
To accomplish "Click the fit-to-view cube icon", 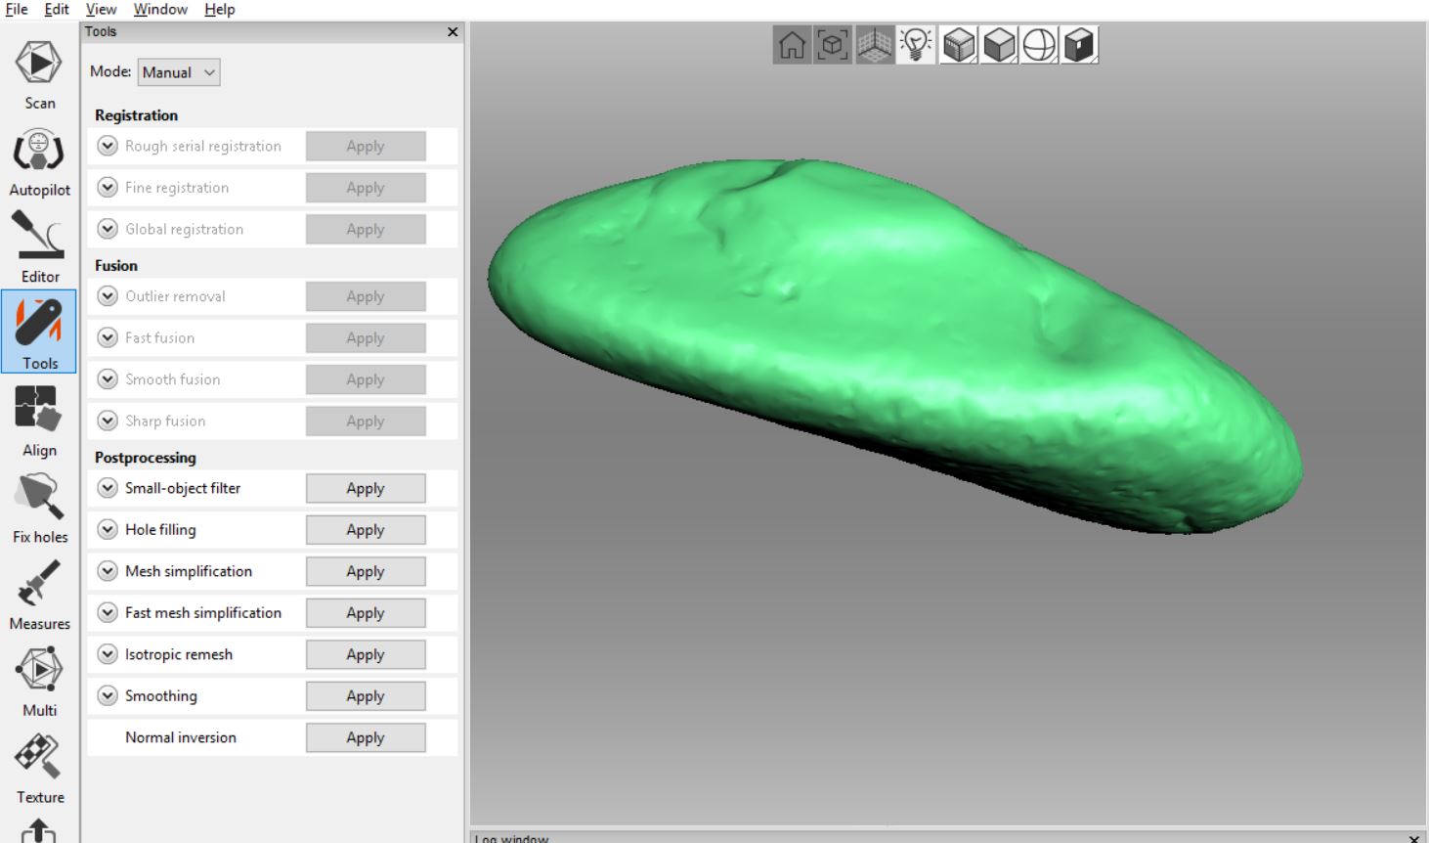I will coord(833,45).
